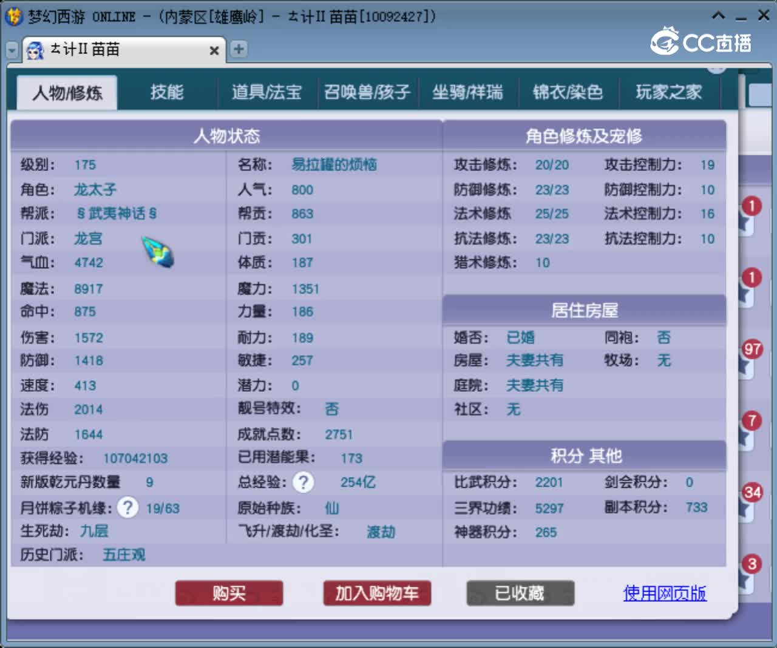Viewport: 777px width, 648px height.
Task: Click the 三界功绩 value 5297
Action: coord(549,508)
